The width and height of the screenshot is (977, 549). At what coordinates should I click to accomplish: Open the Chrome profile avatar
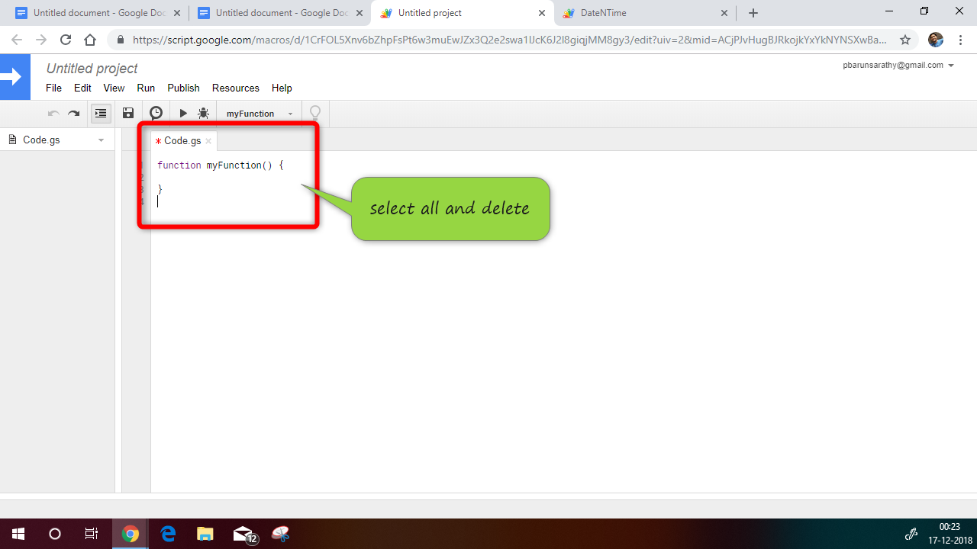[936, 40]
